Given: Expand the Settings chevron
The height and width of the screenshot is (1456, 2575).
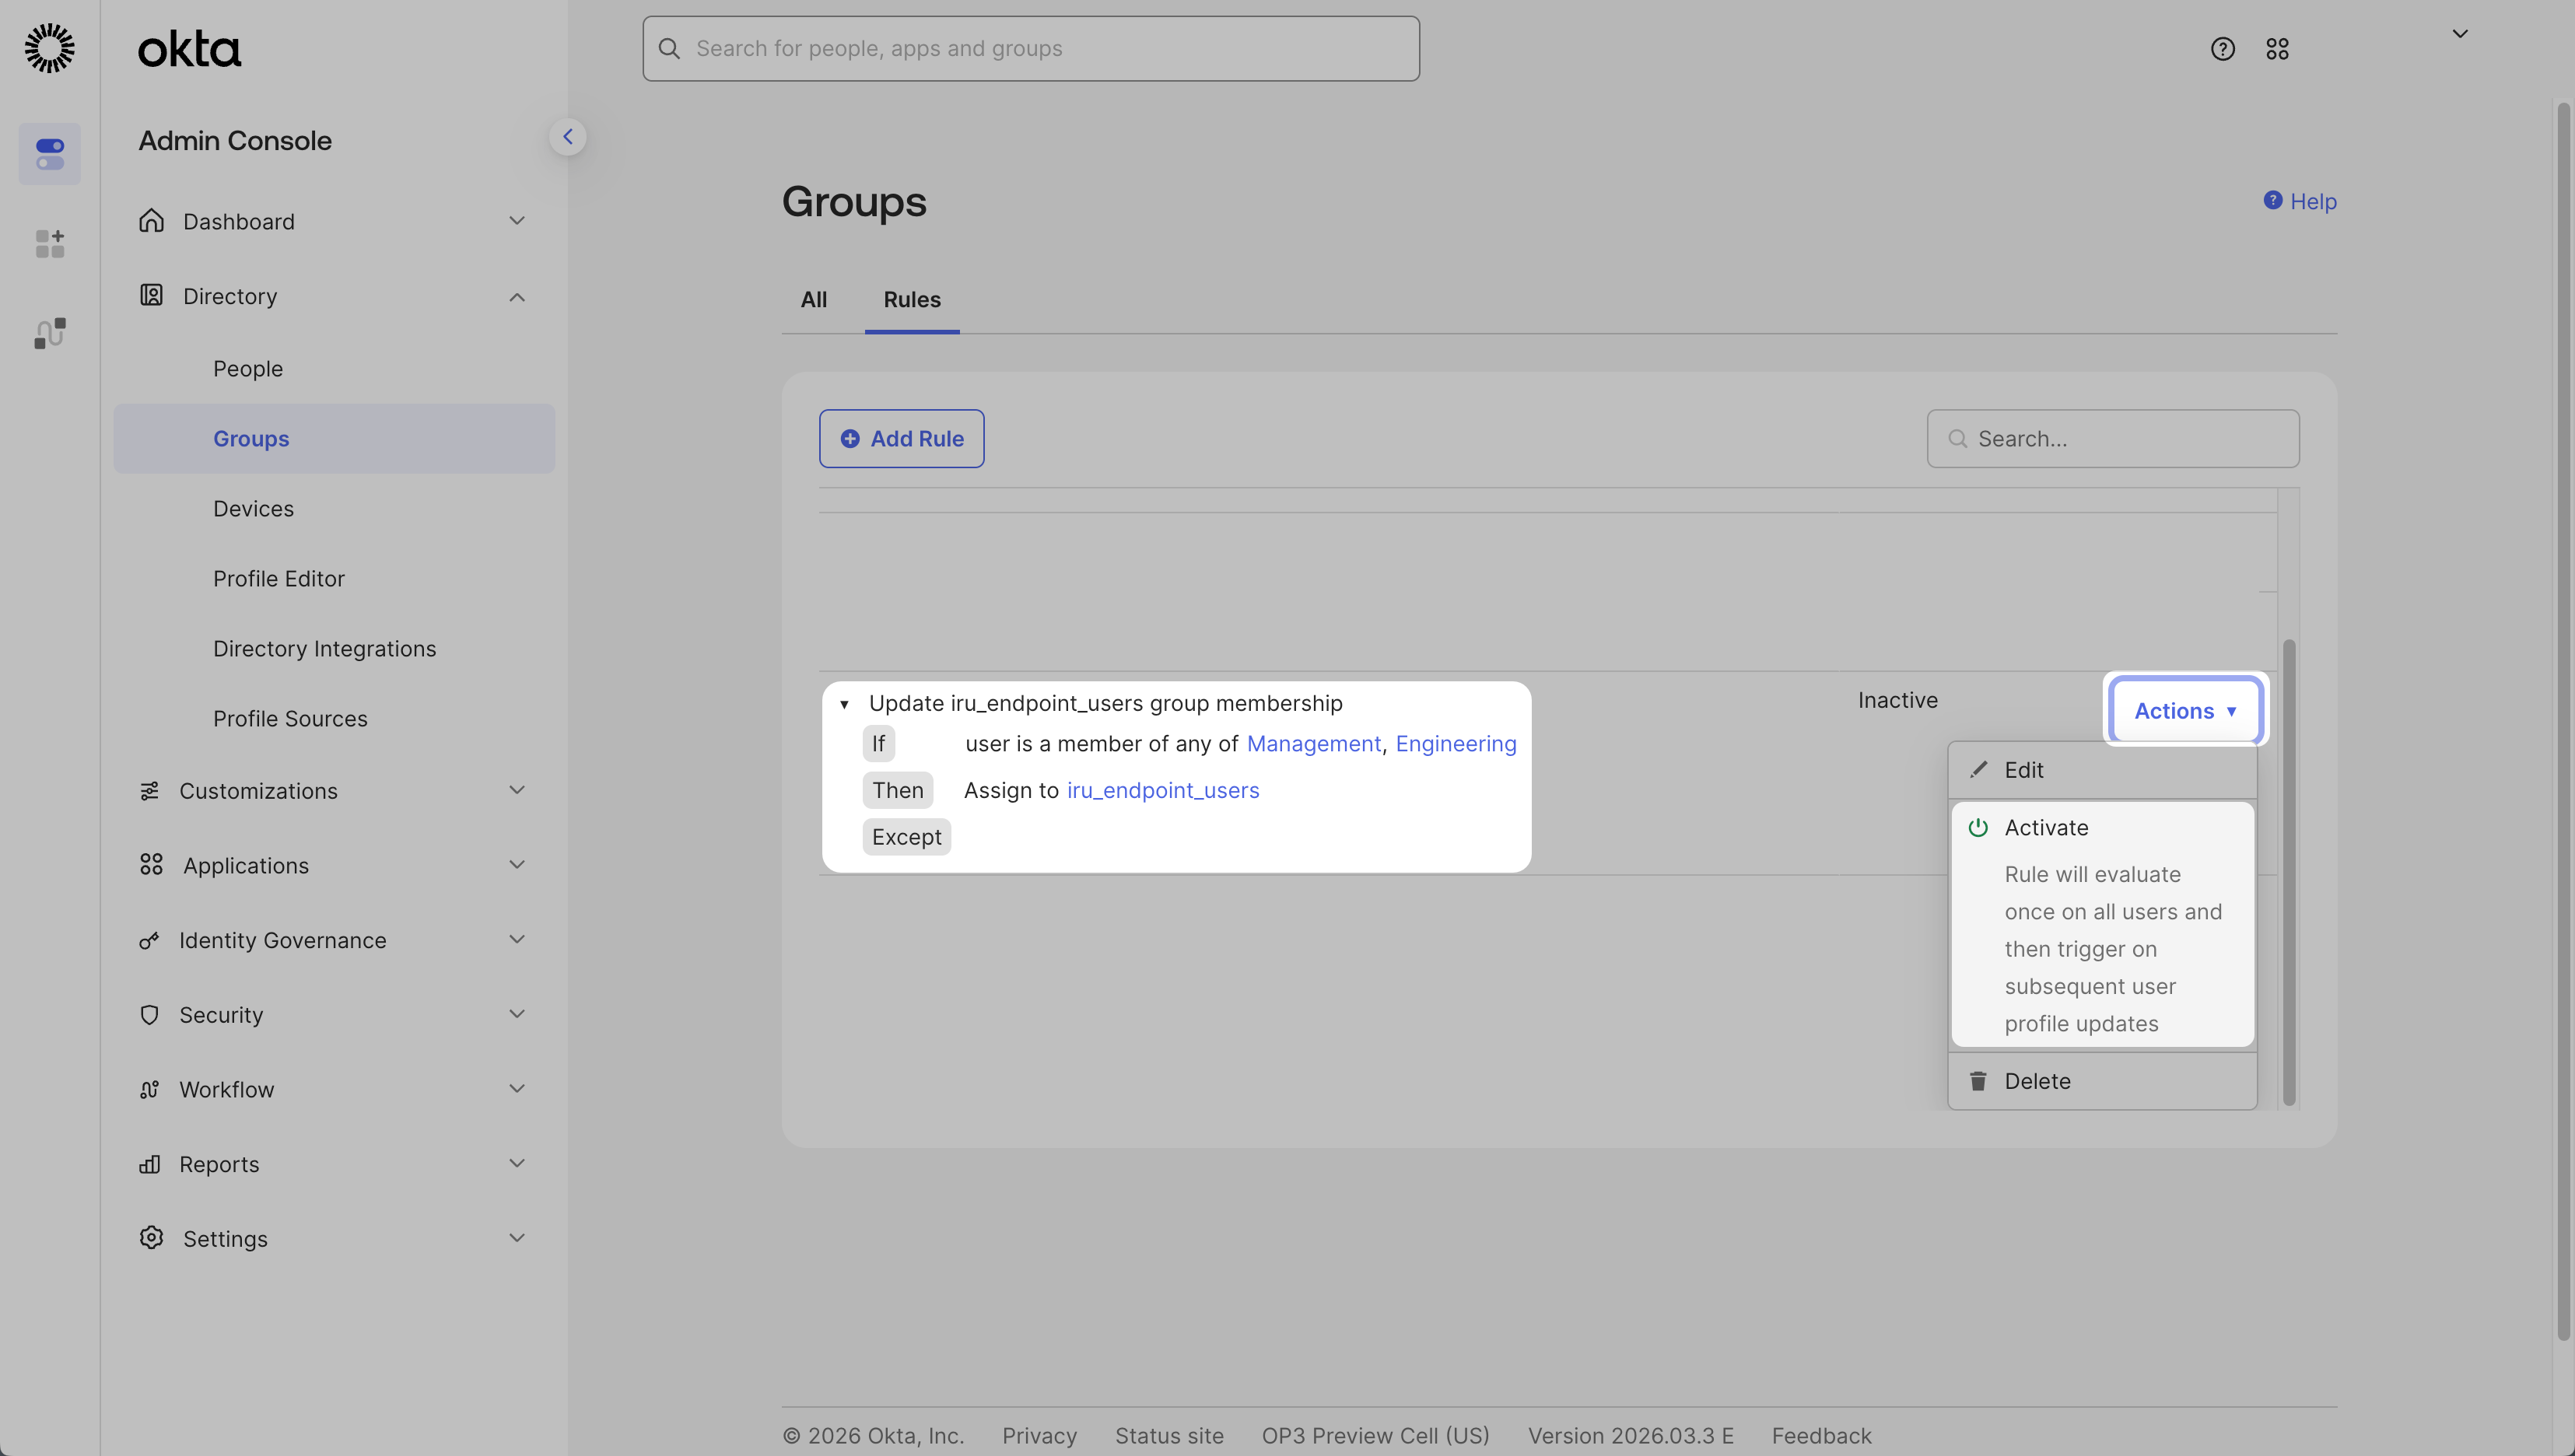Looking at the screenshot, I should (x=516, y=1238).
